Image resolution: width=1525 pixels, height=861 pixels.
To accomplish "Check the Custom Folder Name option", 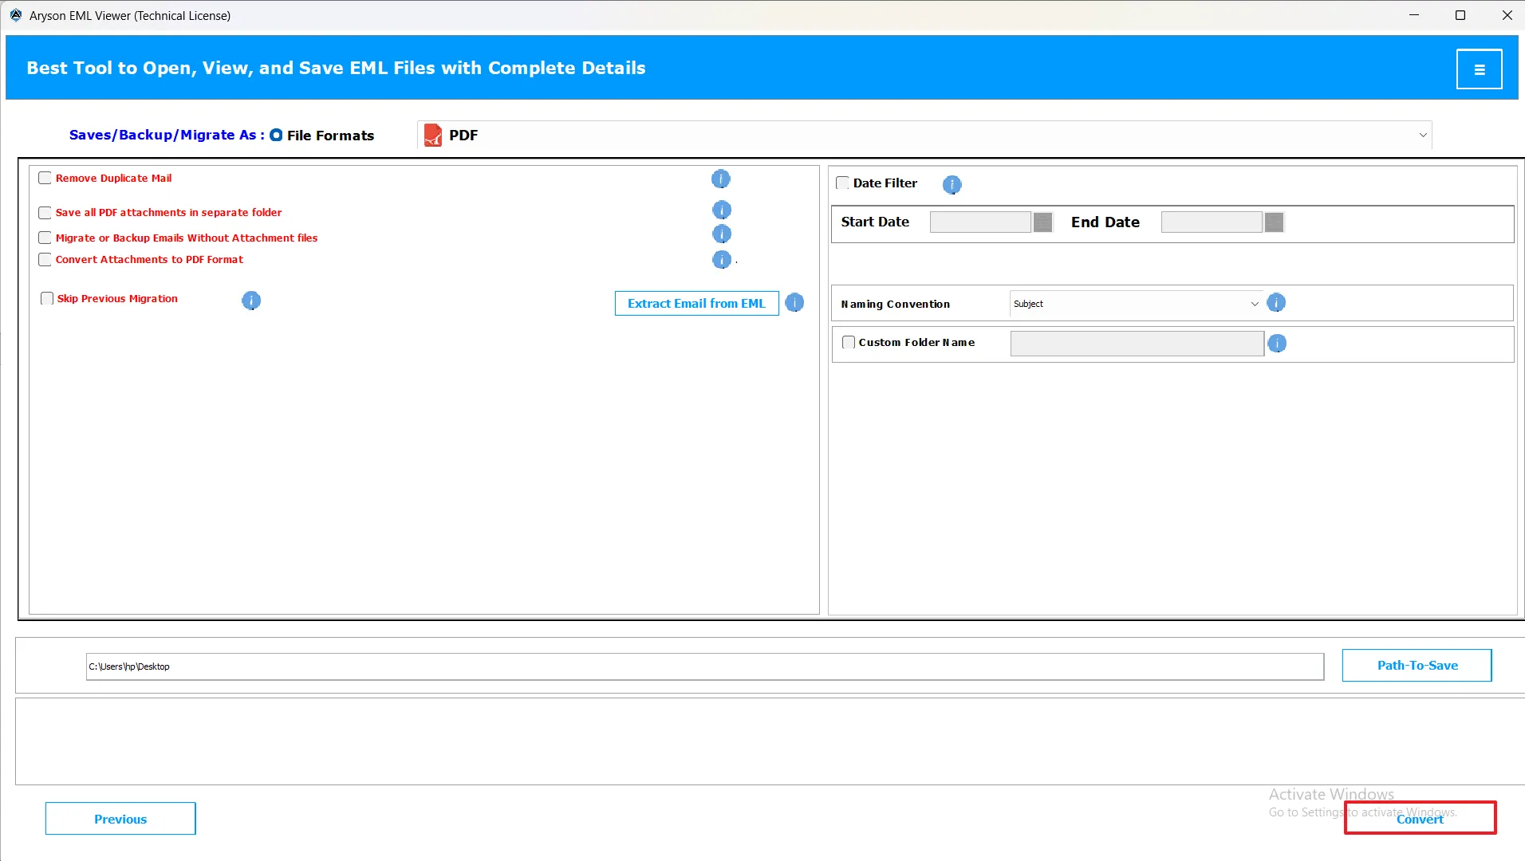I will coord(849,343).
